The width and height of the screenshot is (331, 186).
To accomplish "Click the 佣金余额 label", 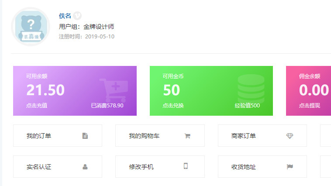I will pyautogui.click(x=310, y=76).
